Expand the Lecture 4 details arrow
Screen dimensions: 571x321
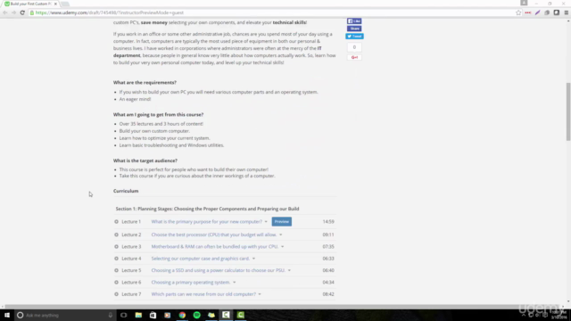pos(253,259)
